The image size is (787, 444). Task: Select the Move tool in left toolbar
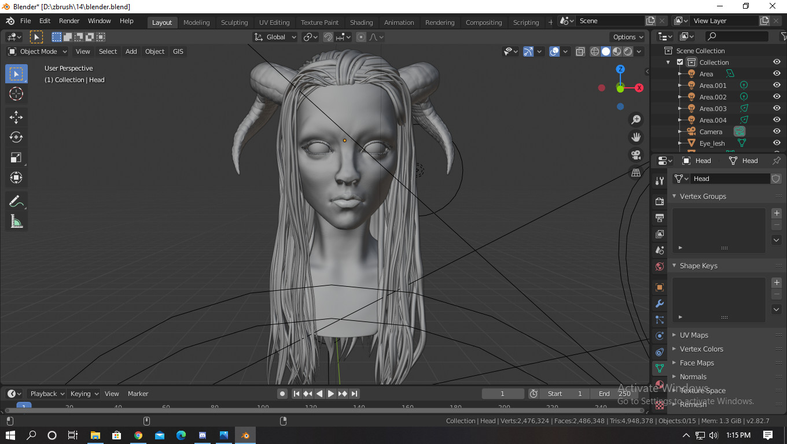pyautogui.click(x=16, y=117)
